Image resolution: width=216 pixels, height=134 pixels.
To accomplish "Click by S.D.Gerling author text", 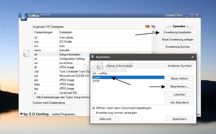I will pyautogui.click(x=34, y=114).
